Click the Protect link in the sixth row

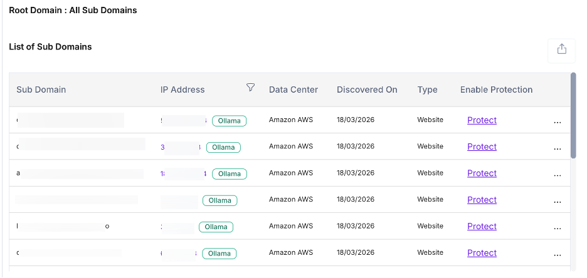482,253
